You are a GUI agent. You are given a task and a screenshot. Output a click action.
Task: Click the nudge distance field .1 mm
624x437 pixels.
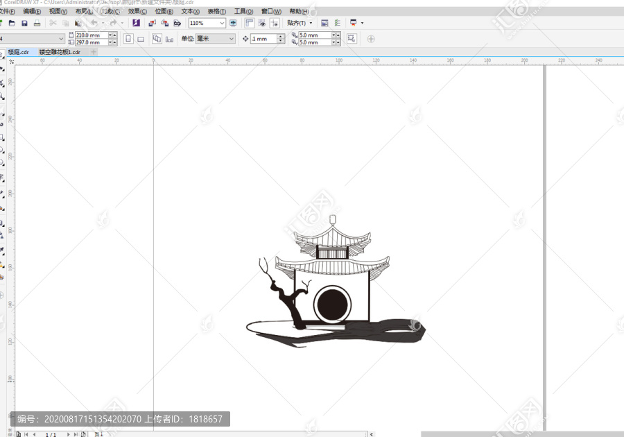point(263,39)
